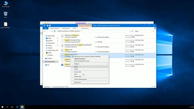The height and width of the screenshot is (109, 194).
Task: Click the Windows Defender scan icon
Action: coord(73,57)
